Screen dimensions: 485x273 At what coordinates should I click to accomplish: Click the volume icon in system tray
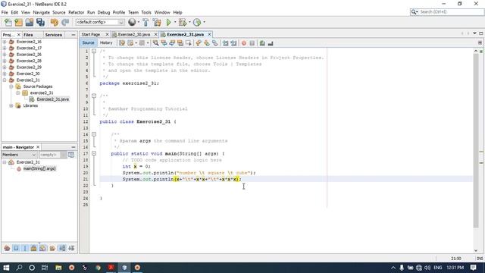(x=427, y=268)
